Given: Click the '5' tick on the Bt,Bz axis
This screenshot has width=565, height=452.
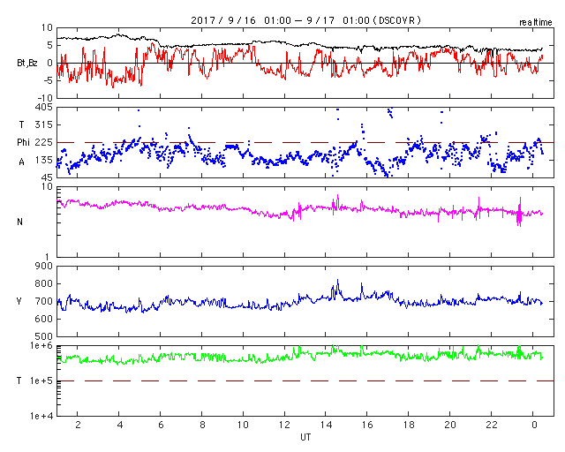Looking at the screenshot, I should click(49, 45).
